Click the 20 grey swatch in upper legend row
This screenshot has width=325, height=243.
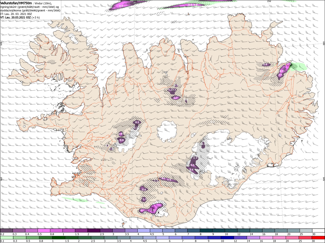coord(293,231)
